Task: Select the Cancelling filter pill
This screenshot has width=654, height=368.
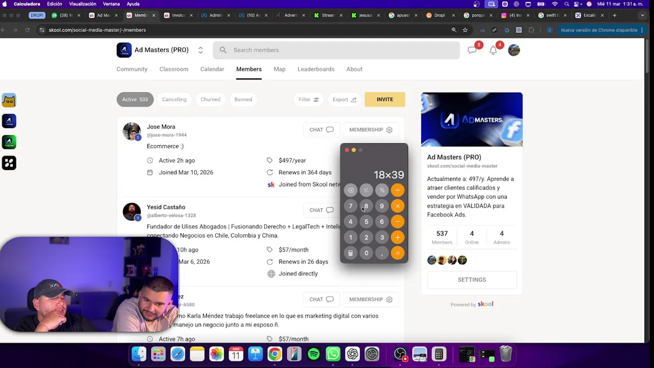Action: pos(174,99)
